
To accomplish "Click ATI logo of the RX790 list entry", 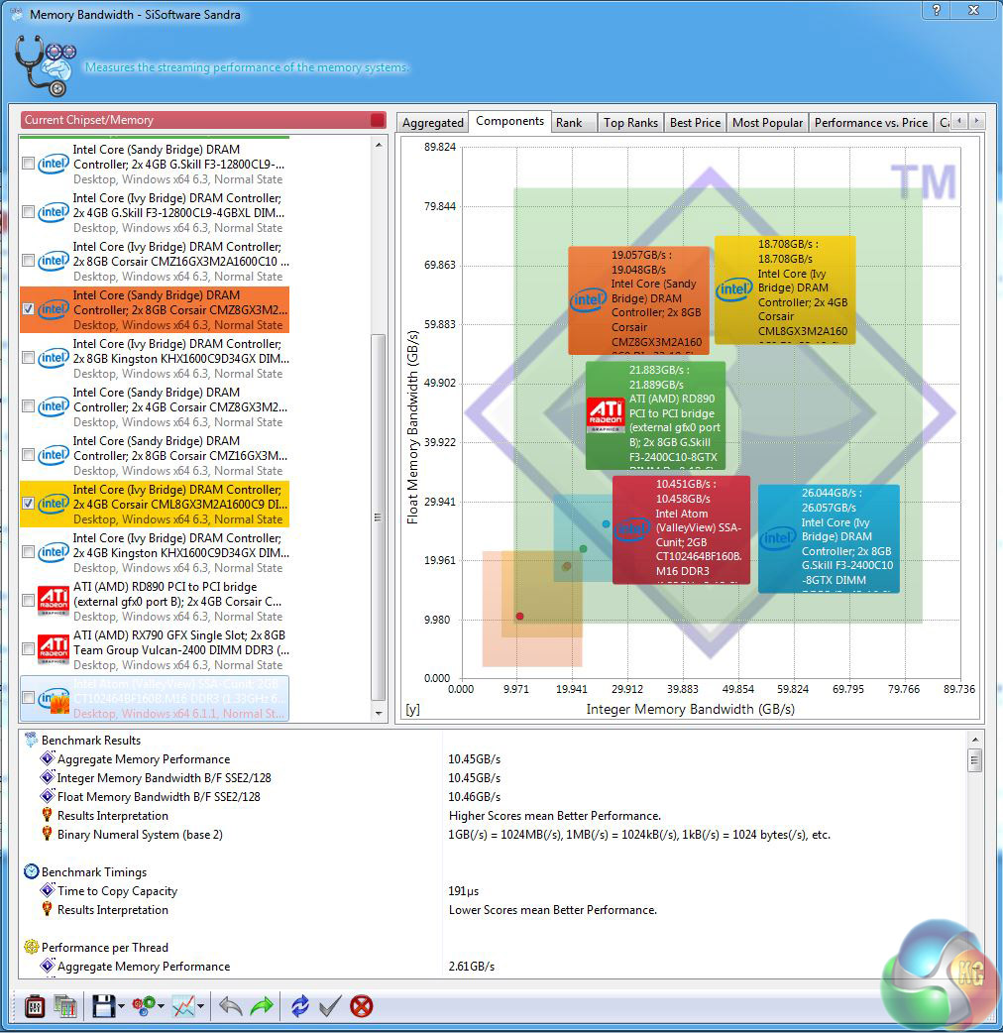I will (x=54, y=649).
